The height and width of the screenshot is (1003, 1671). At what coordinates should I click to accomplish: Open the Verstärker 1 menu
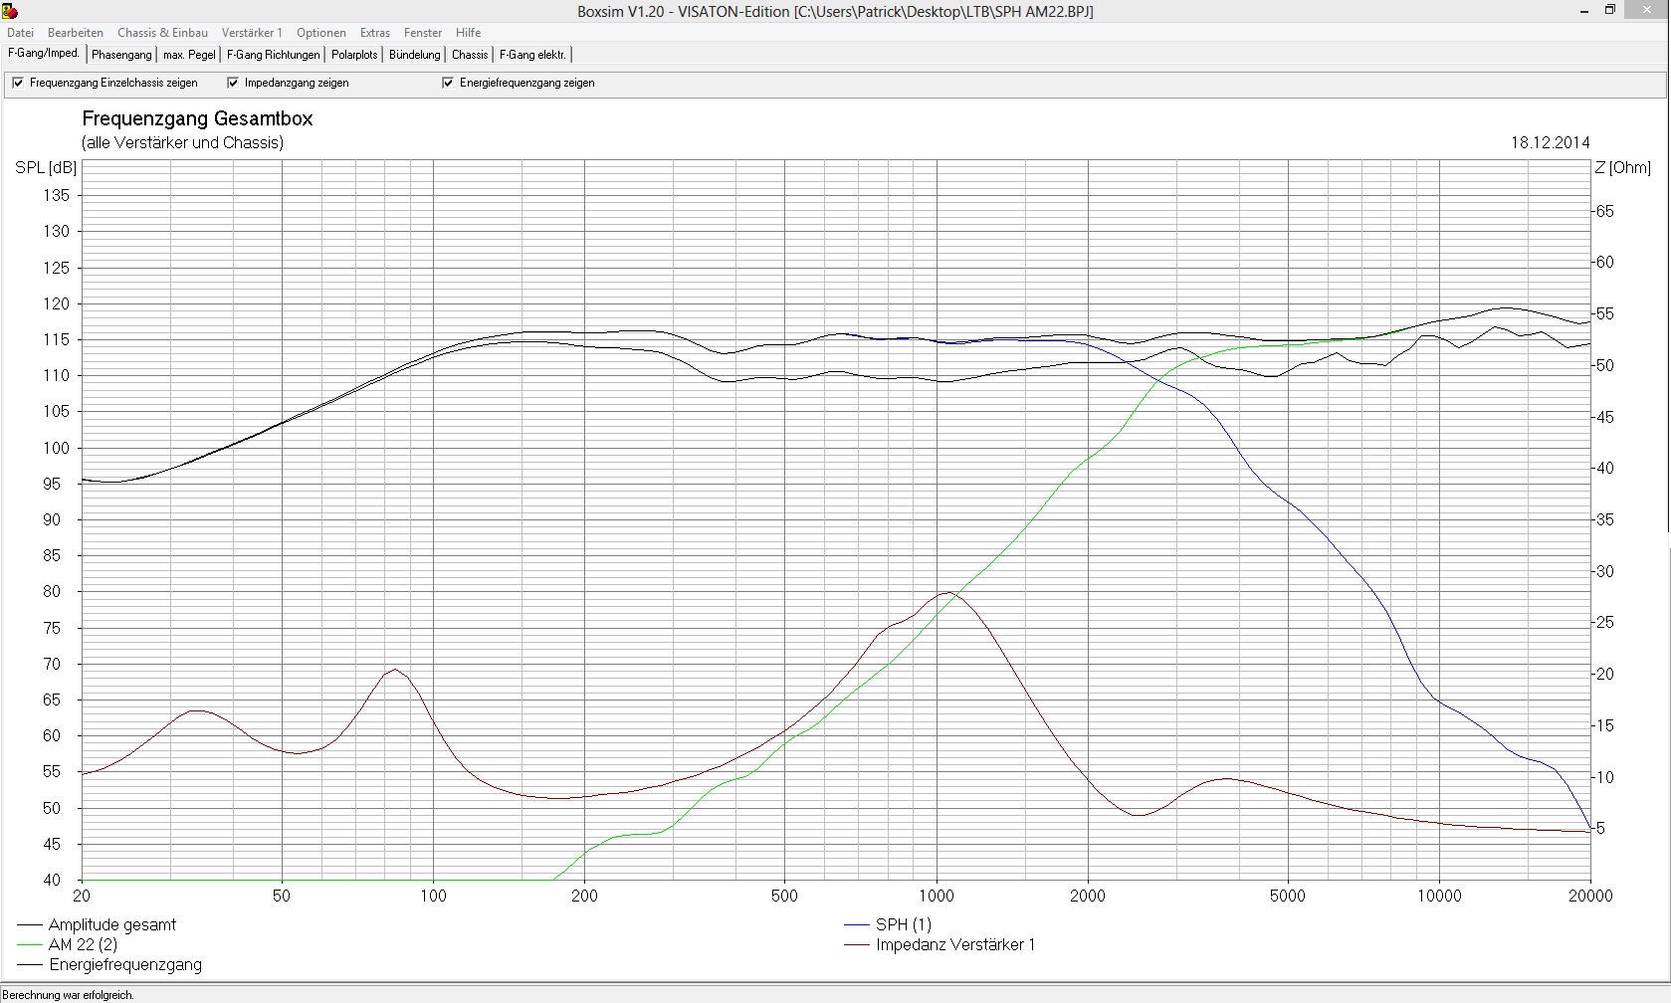pyautogui.click(x=252, y=33)
